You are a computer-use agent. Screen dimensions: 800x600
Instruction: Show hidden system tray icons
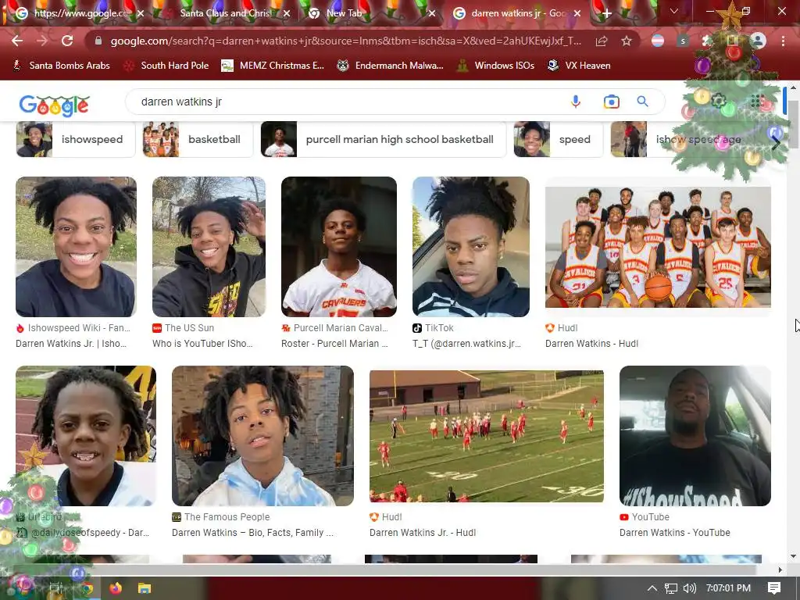652,588
